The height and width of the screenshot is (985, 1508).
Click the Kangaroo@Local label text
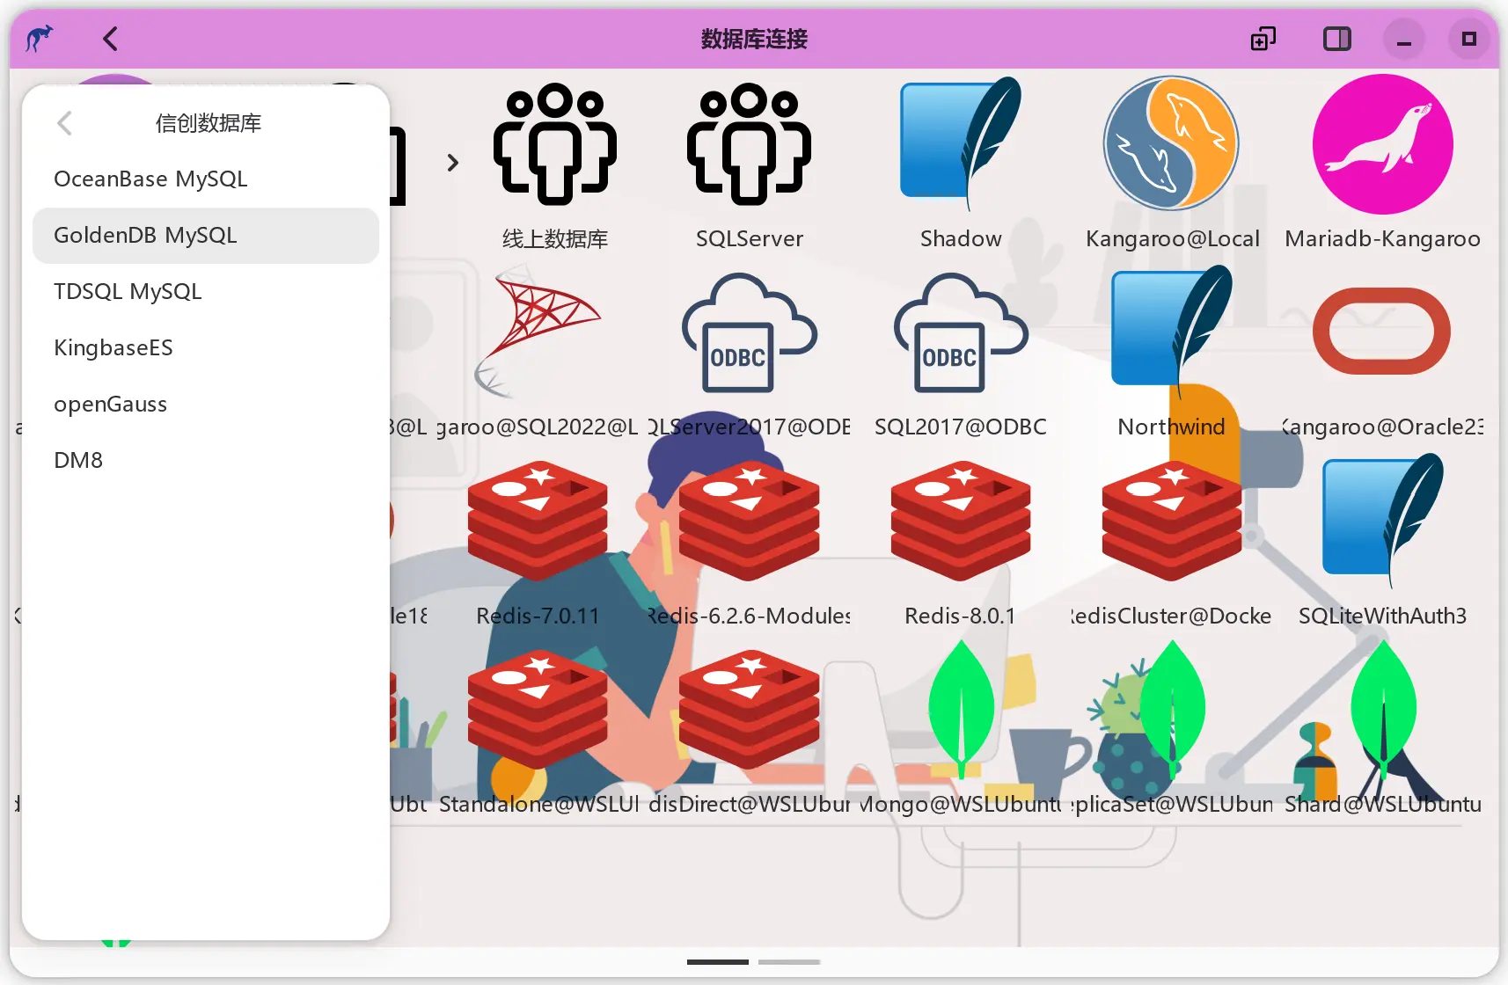click(1172, 239)
